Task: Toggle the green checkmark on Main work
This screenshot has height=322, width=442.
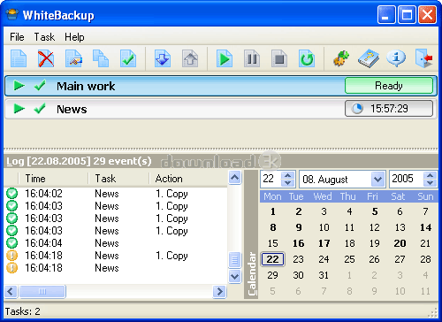Action: pos(40,86)
